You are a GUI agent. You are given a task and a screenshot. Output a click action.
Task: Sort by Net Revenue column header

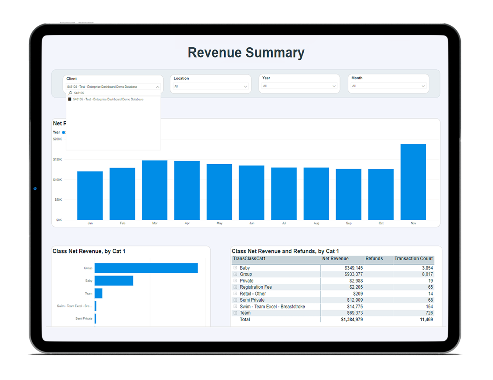[x=335, y=259]
